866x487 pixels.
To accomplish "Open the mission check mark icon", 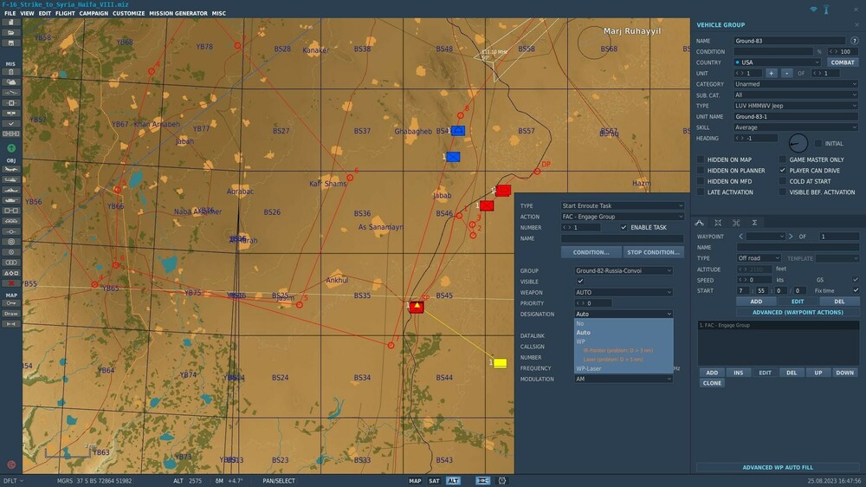I will click(10, 124).
